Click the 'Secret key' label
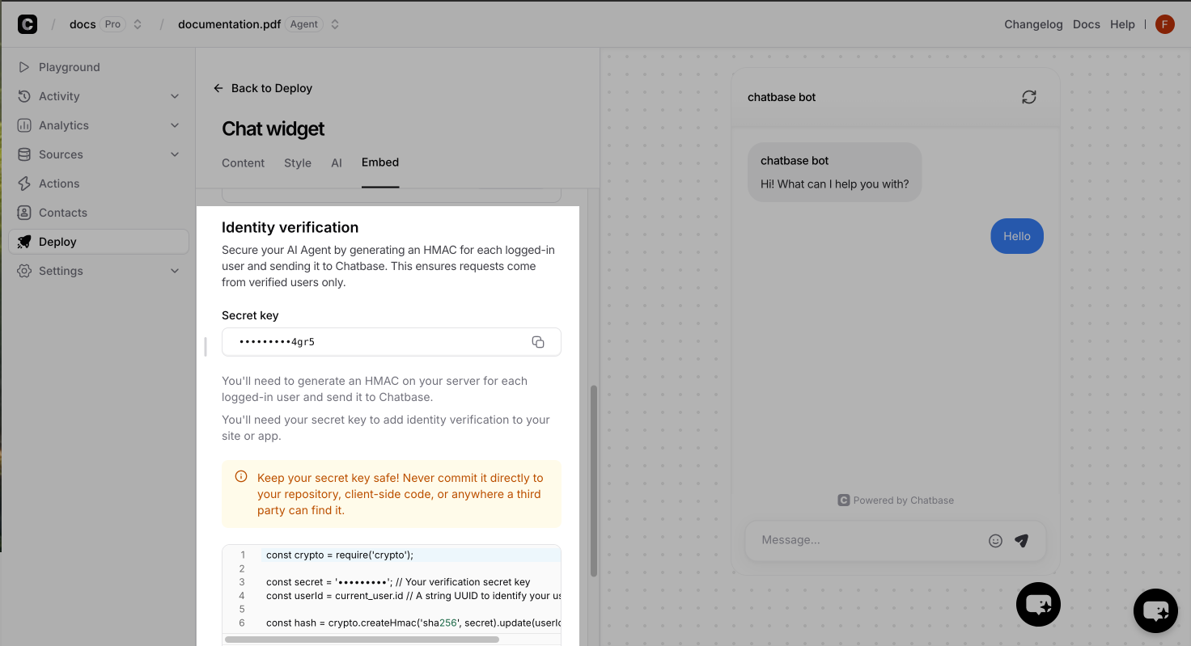The width and height of the screenshot is (1191, 646). [x=250, y=315]
